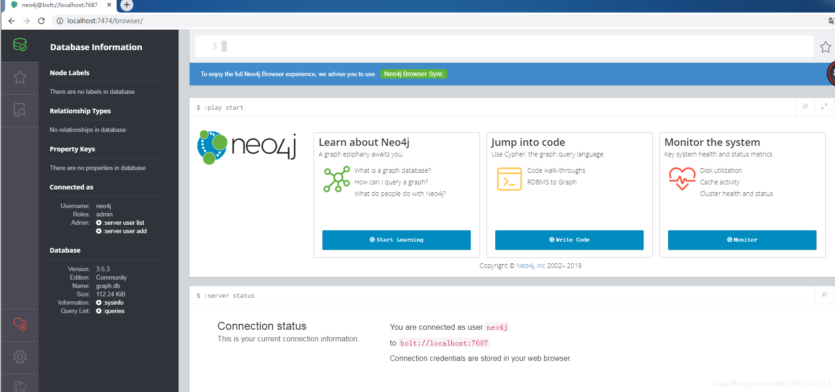Close the neo4j@bolt browser tab

[109, 5]
